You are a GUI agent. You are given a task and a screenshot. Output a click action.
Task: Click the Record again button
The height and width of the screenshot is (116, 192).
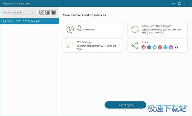(x=125, y=105)
